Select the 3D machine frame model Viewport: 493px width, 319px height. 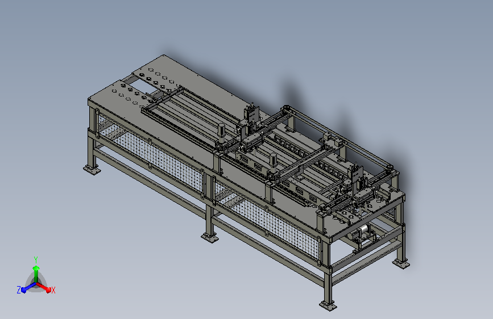(246, 183)
